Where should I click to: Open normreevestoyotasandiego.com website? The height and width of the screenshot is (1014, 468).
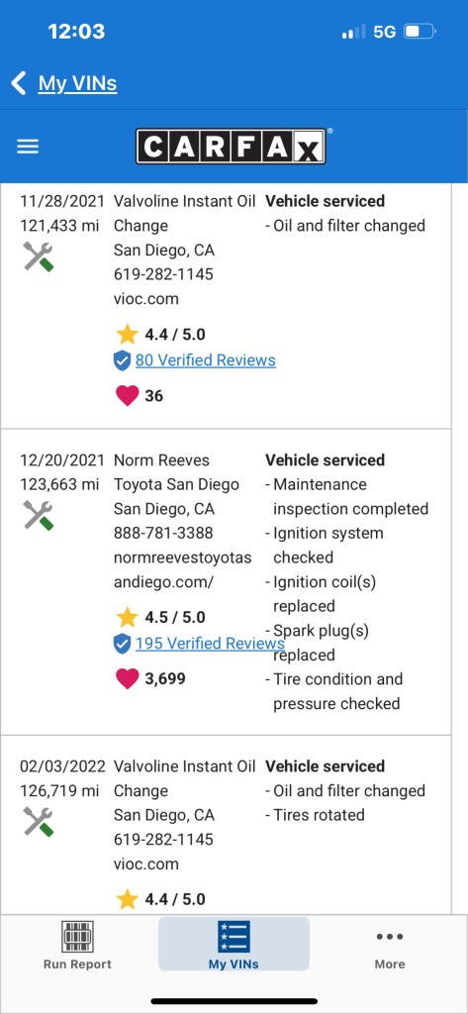click(x=183, y=569)
